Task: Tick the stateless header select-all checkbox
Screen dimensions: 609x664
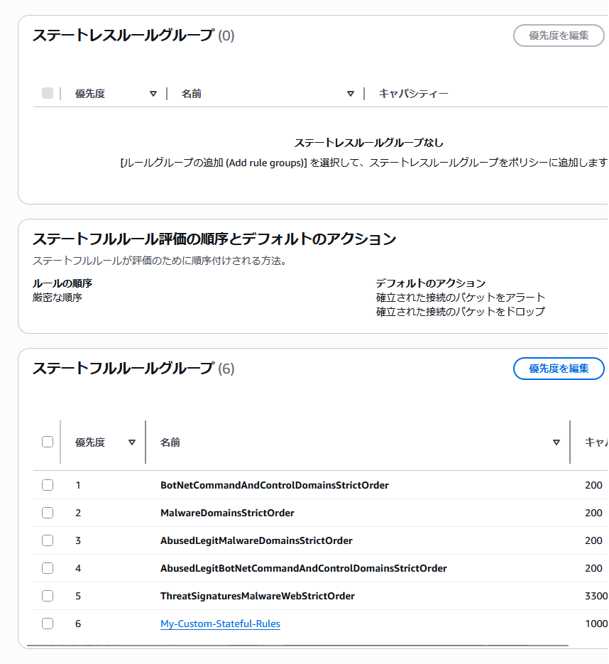Action: (48, 93)
